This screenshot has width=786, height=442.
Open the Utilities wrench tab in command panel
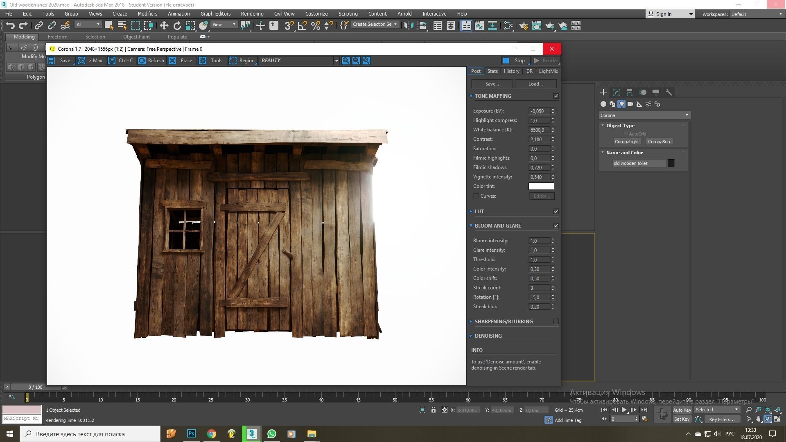(x=669, y=92)
